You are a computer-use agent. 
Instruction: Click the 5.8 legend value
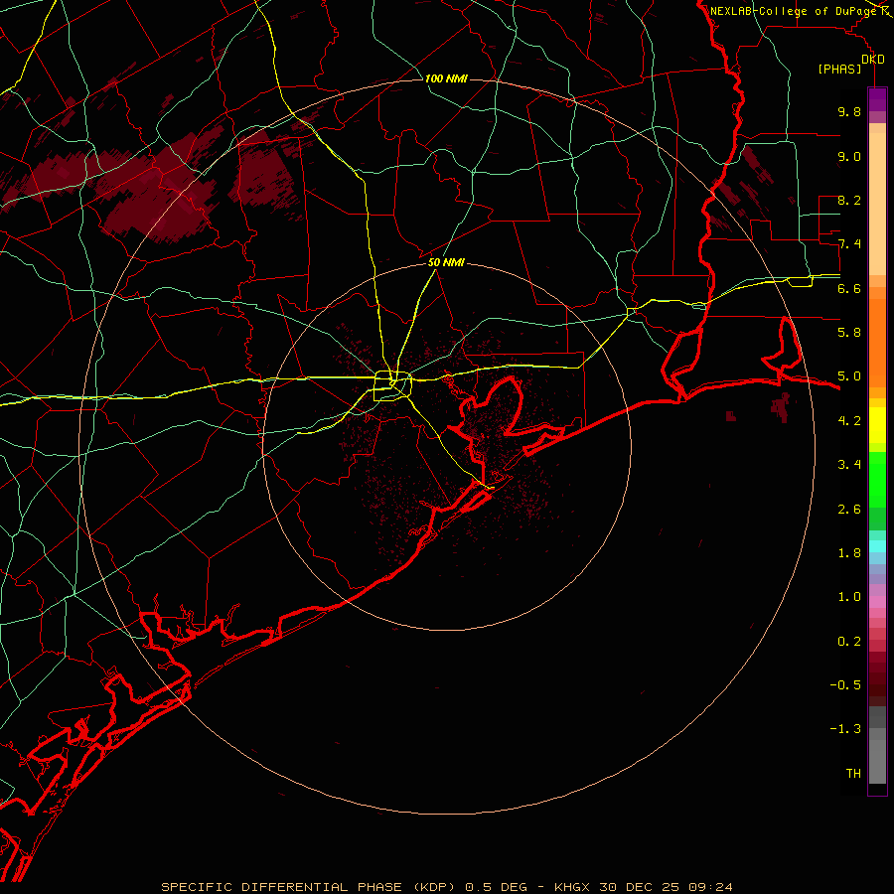tap(849, 333)
